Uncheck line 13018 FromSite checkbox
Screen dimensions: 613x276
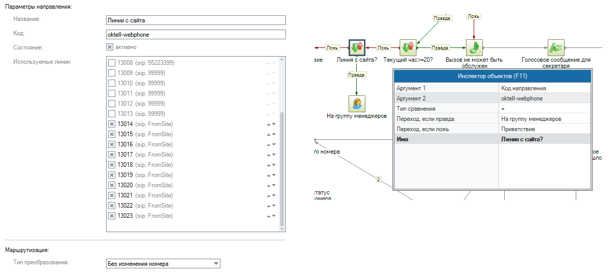tap(112, 165)
